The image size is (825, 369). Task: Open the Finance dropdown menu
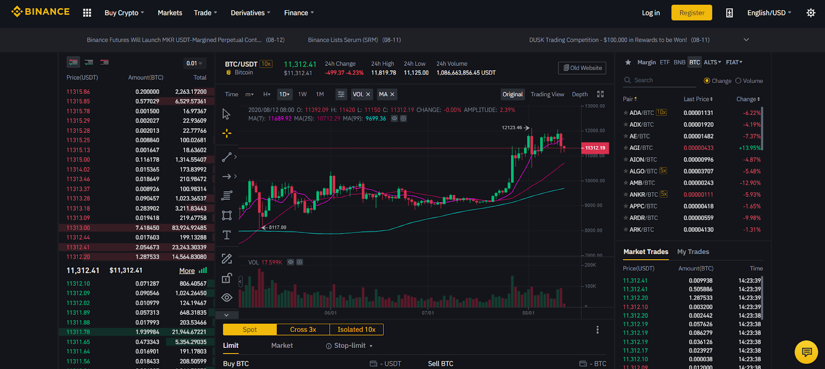point(299,13)
